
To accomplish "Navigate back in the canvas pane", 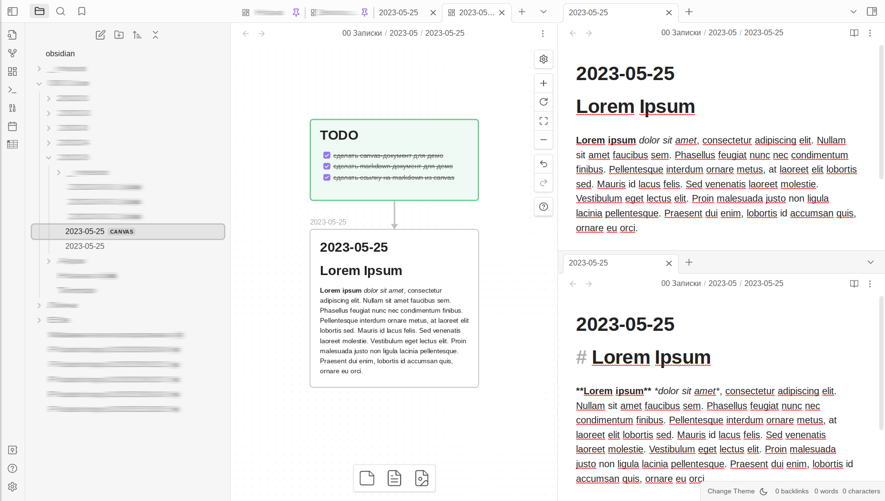I will point(246,33).
